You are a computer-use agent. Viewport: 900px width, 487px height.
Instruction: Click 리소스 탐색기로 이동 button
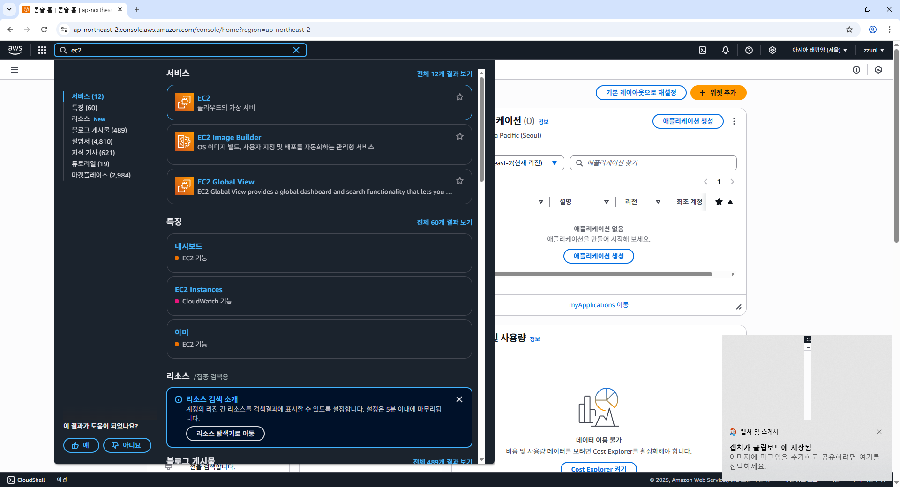tap(225, 434)
